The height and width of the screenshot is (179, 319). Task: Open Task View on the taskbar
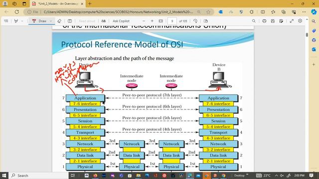click(73, 176)
